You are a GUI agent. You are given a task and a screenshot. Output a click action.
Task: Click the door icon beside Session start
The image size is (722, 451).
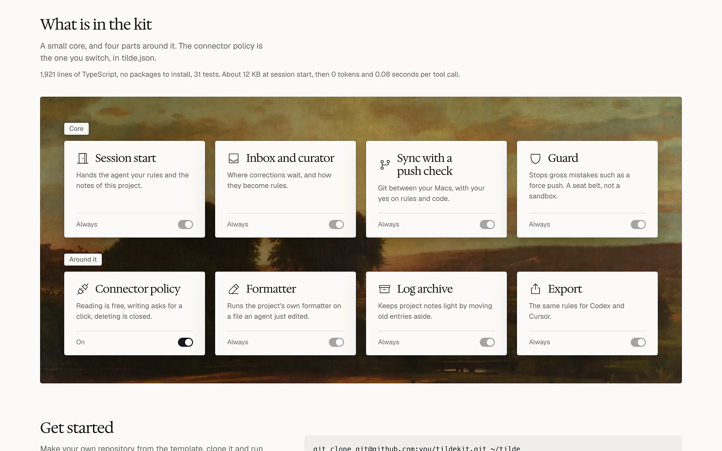coord(83,158)
